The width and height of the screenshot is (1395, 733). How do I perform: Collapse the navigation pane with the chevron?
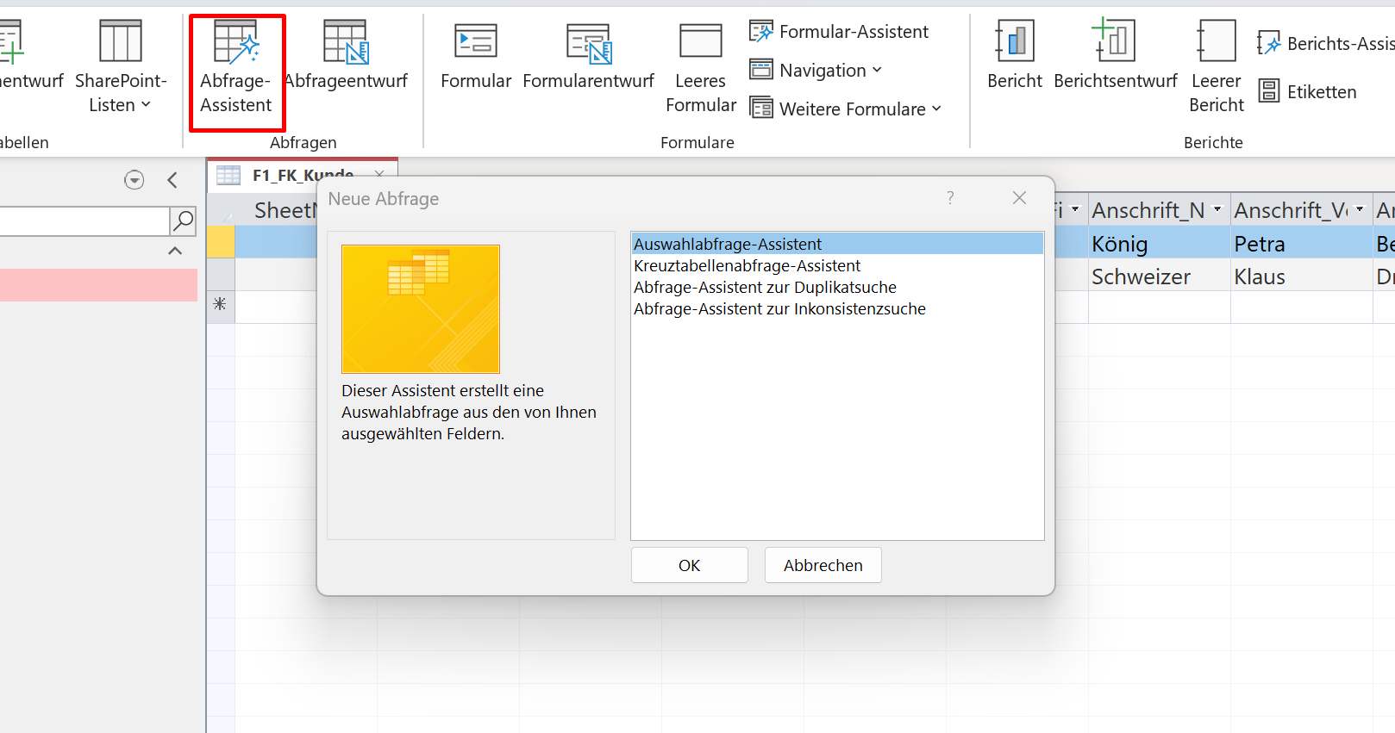tap(172, 180)
